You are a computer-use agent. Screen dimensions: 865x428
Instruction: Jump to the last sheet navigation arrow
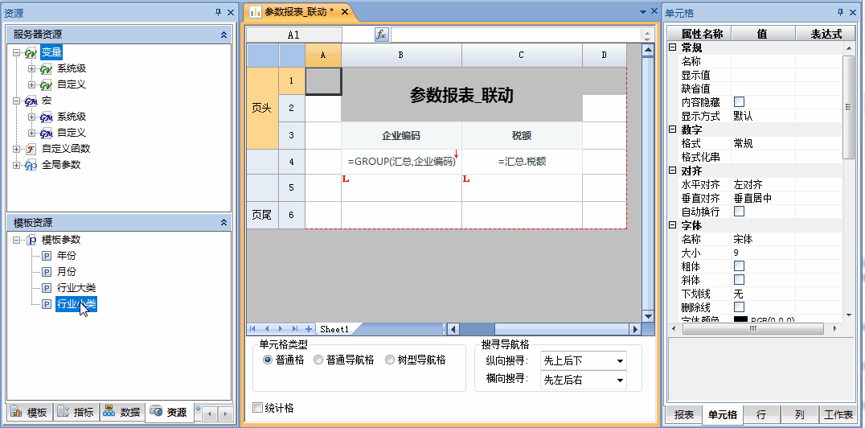[x=295, y=329]
